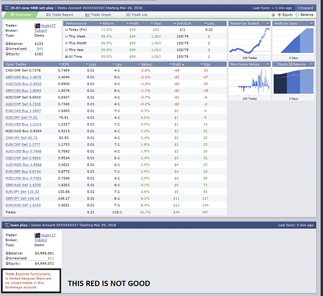Sort open trades by MTM column
This screenshot has height=296, width=323.
pos(65,64)
